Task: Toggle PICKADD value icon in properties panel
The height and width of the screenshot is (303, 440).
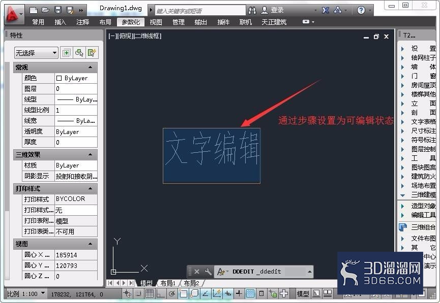Action: (66, 53)
